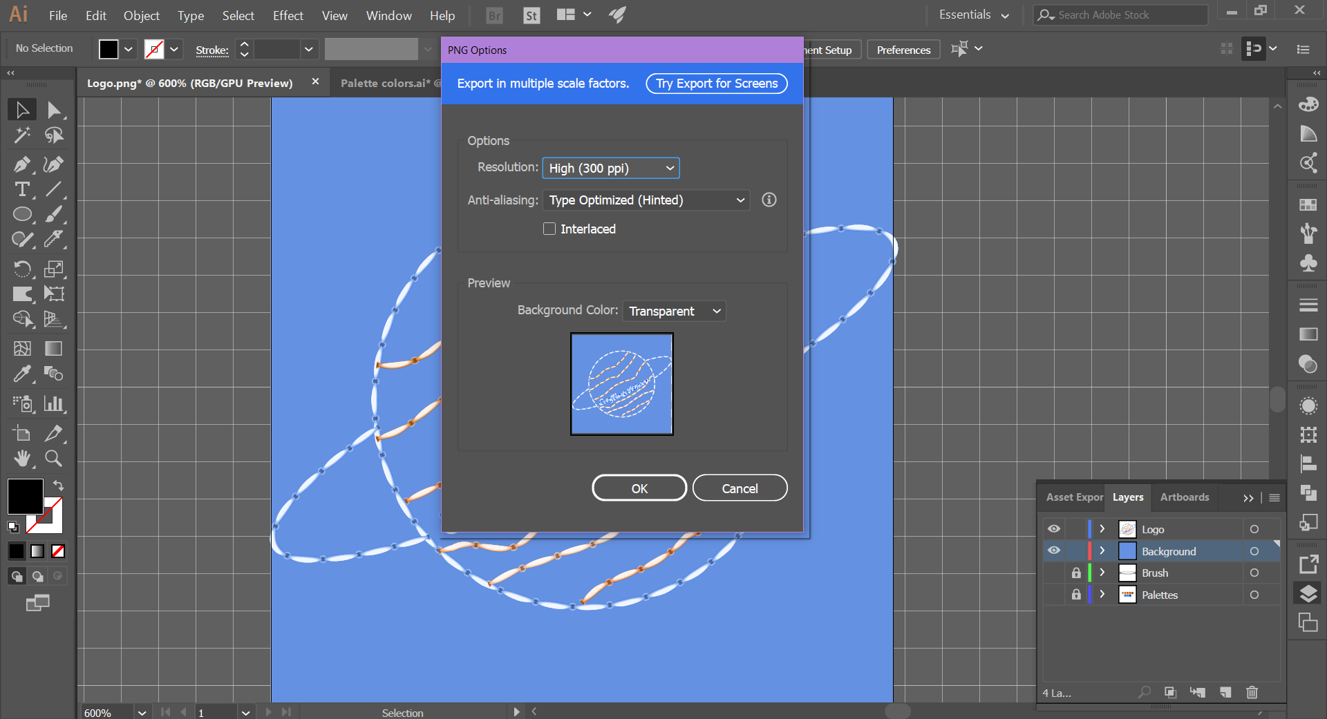Select the Line Segment tool
This screenshot has height=719, width=1327.
(54, 189)
